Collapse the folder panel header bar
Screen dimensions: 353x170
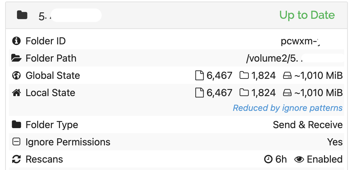tap(176, 15)
